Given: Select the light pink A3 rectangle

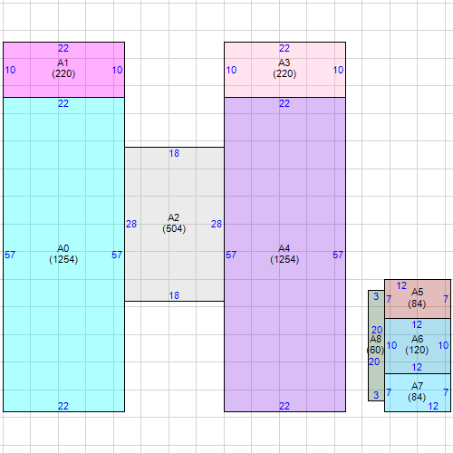Looking at the screenshot, I should tap(284, 70).
